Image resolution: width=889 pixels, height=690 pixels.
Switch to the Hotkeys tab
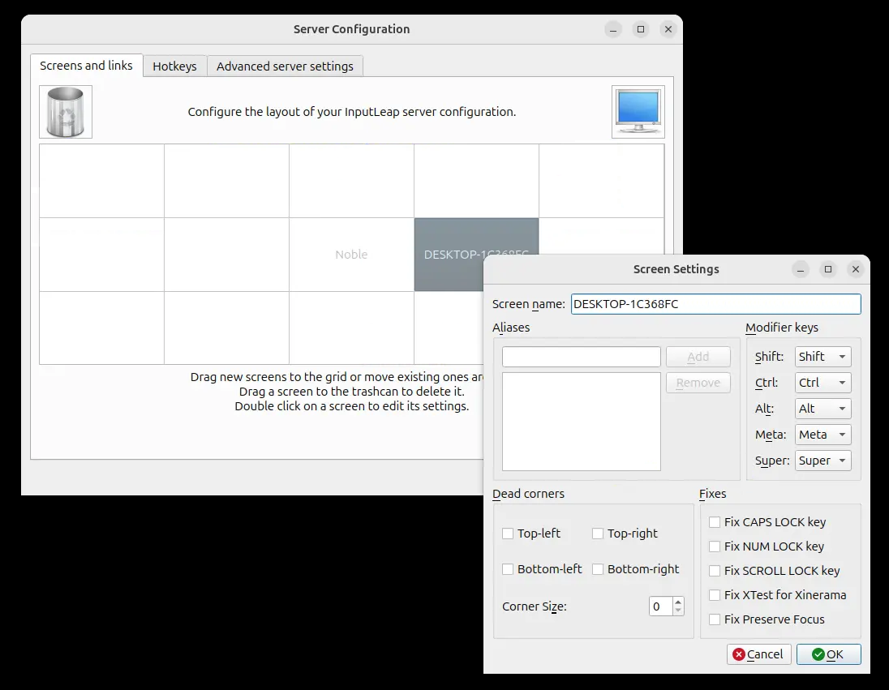click(x=174, y=66)
